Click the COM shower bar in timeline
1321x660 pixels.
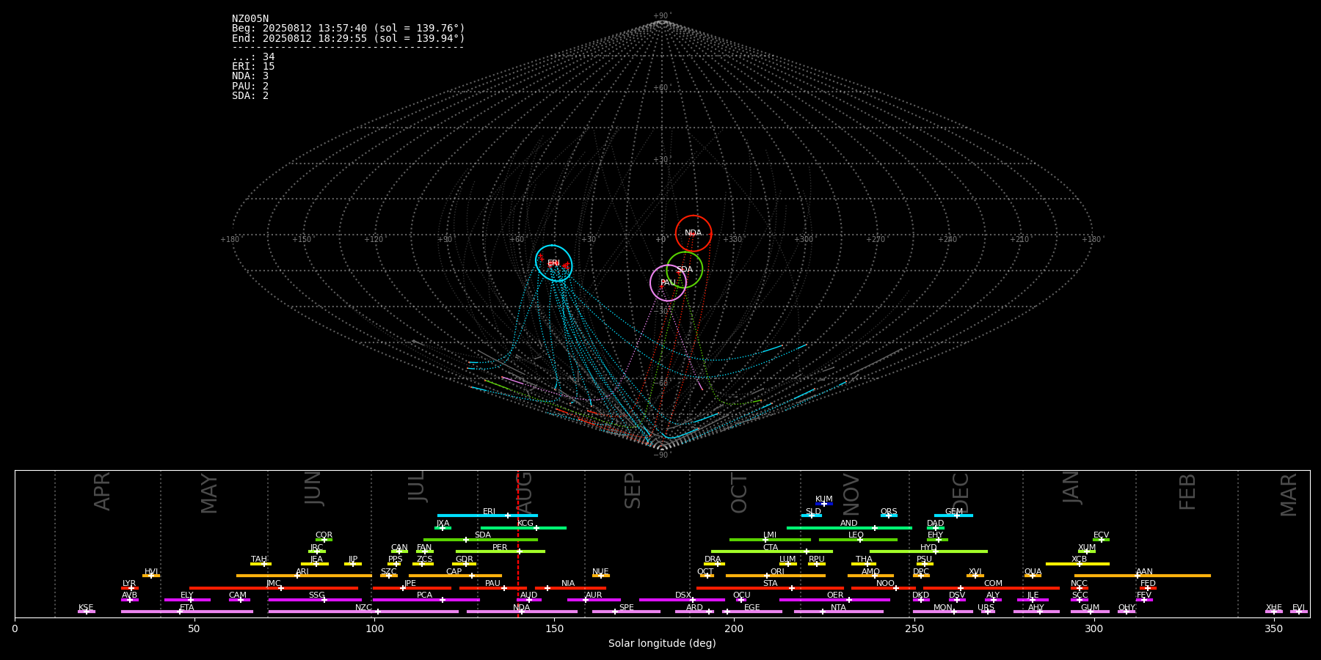coord(991,588)
